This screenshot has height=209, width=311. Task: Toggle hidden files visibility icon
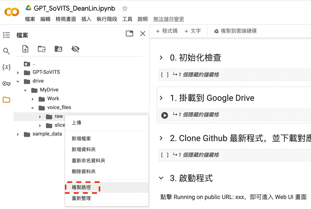[75, 49]
